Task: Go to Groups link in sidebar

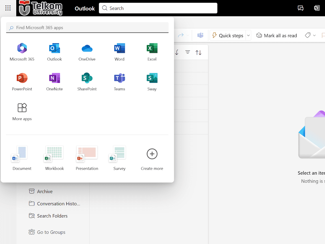Action: pyautogui.click(x=51, y=232)
